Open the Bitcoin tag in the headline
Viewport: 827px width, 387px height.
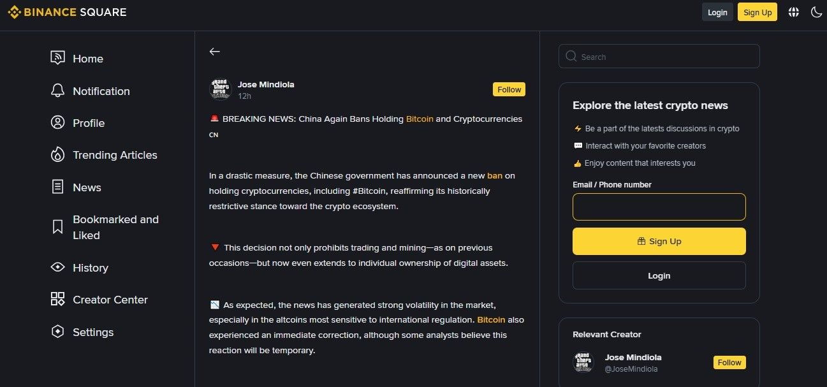click(420, 119)
